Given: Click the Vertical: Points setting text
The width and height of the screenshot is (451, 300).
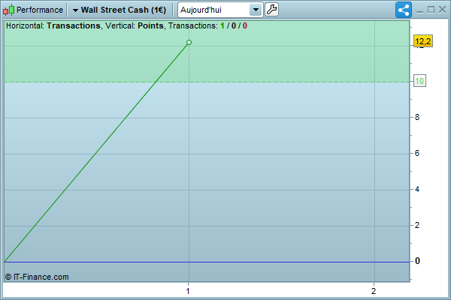Looking at the screenshot, I should click(x=135, y=25).
